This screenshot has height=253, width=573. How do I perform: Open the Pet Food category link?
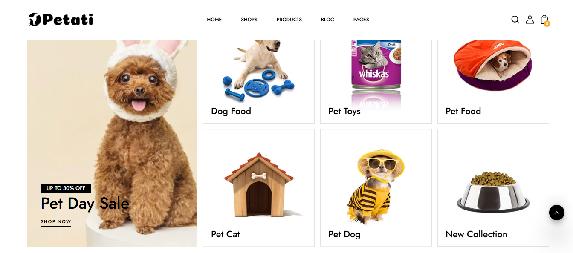click(463, 111)
